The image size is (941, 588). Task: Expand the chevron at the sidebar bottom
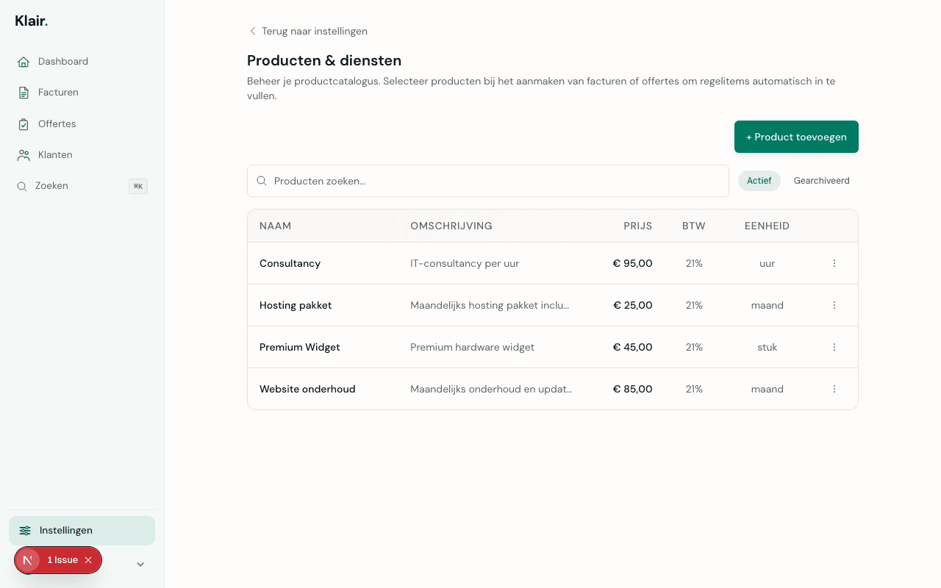click(140, 564)
